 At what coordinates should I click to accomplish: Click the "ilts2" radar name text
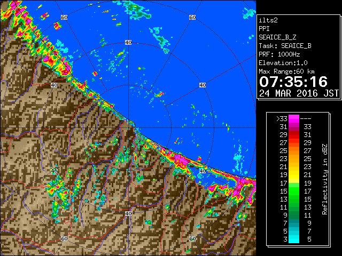pyautogui.click(x=268, y=20)
